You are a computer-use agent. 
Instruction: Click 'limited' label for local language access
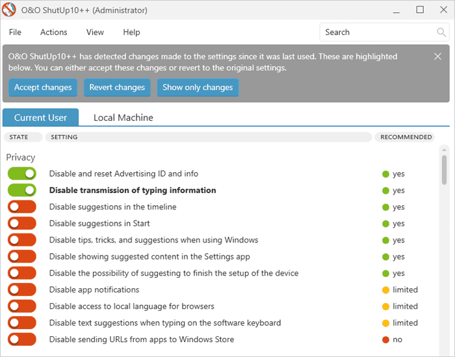(405, 306)
